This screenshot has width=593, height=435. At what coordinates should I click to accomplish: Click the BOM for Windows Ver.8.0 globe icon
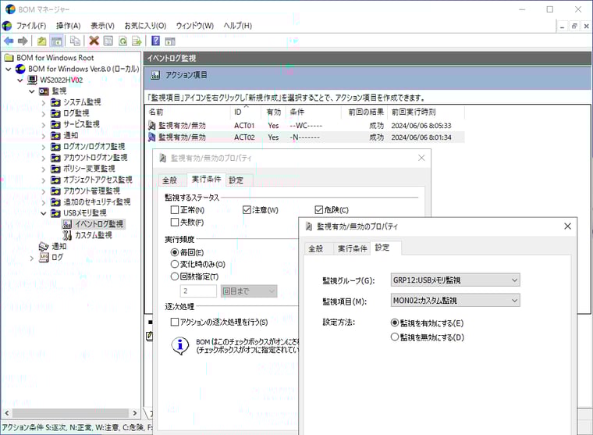20,69
